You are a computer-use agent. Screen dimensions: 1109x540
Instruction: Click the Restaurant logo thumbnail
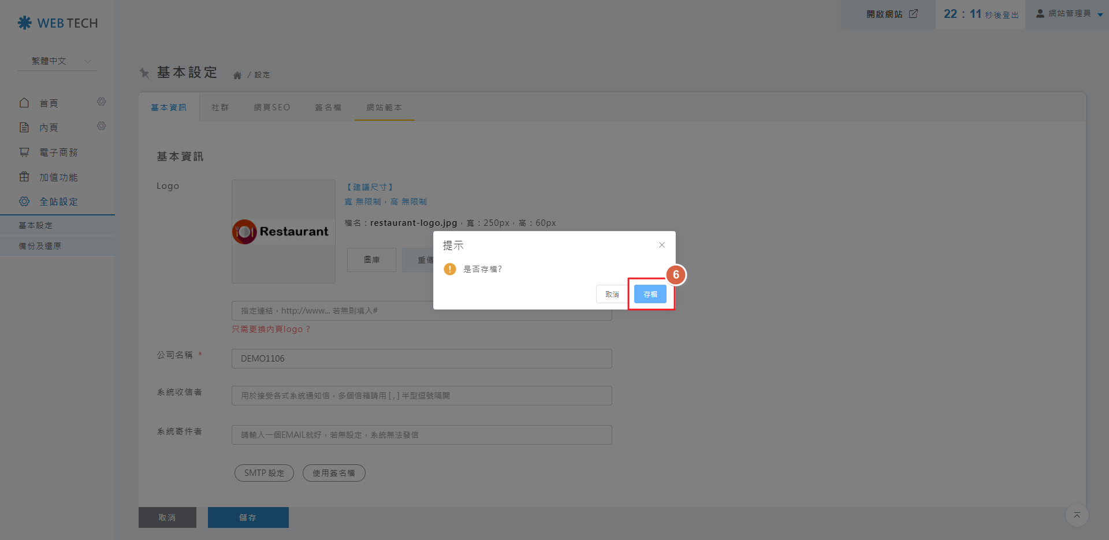[x=283, y=232]
